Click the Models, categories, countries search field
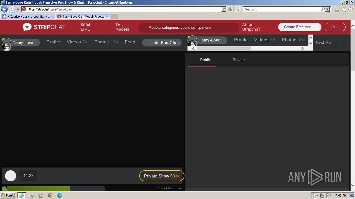 pyautogui.click(x=189, y=27)
